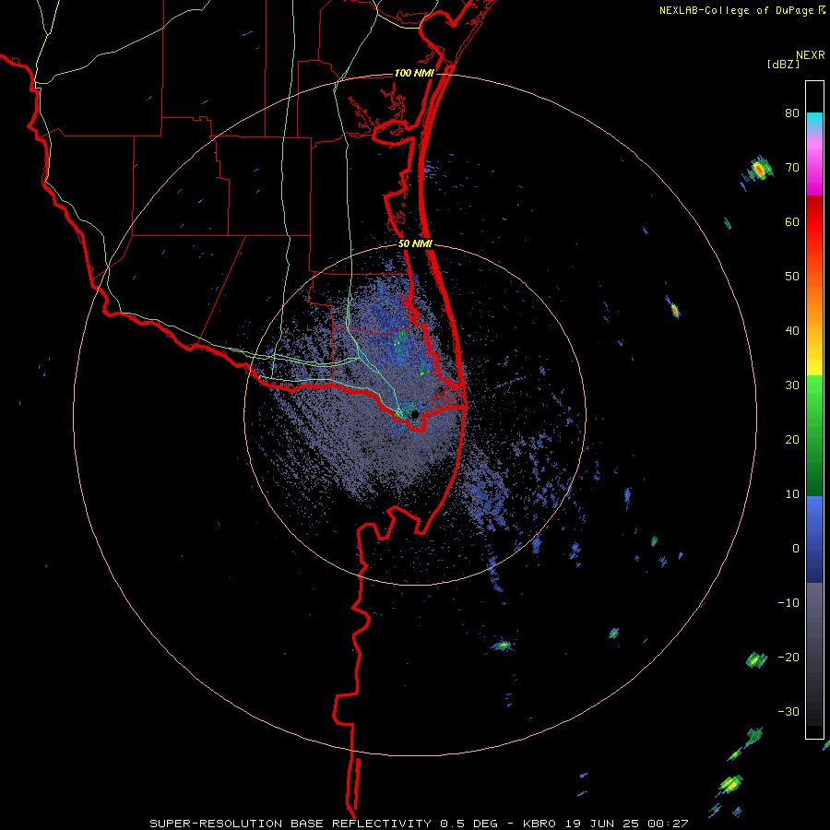Pick the red segment of the color bar
The image size is (830, 830).
pos(814,222)
